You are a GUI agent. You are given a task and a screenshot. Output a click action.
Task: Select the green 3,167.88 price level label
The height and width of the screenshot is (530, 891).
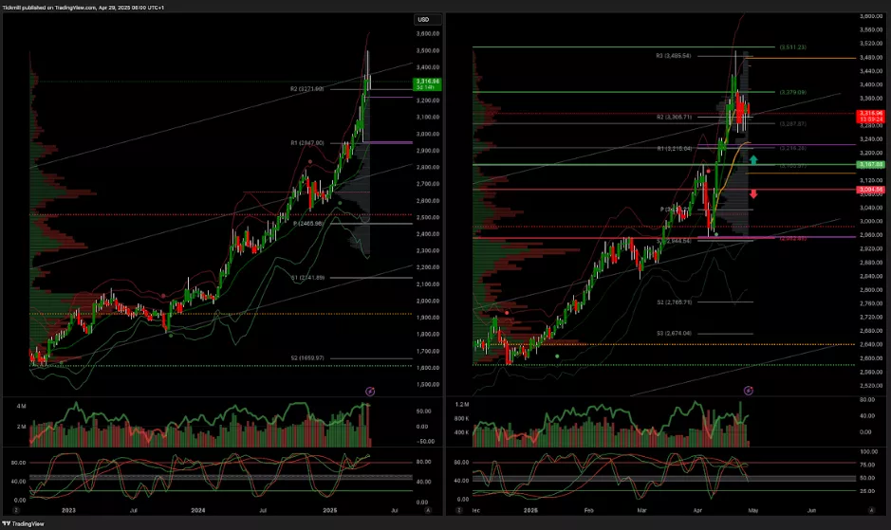point(871,165)
